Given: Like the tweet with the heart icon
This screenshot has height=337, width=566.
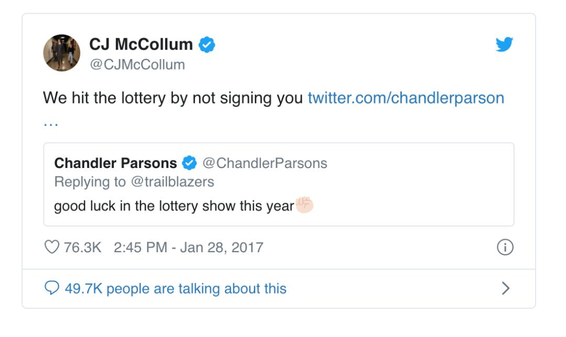Looking at the screenshot, I should coord(51,247).
